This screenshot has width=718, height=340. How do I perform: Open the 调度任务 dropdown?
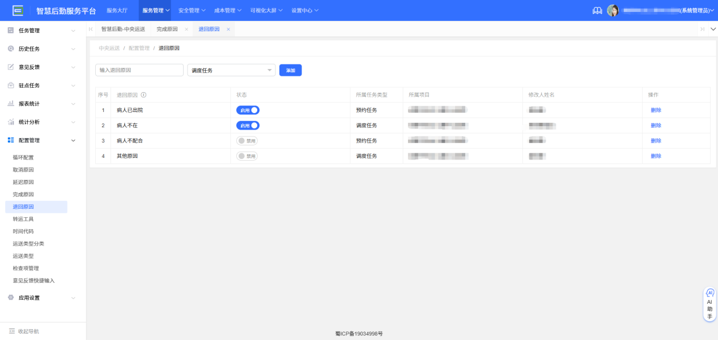[231, 70]
